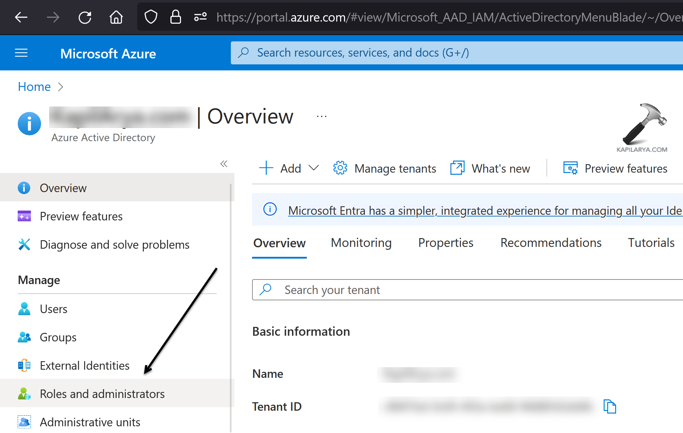
Task: Open the Microsoft Entra banner link
Action: click(484, 210)
